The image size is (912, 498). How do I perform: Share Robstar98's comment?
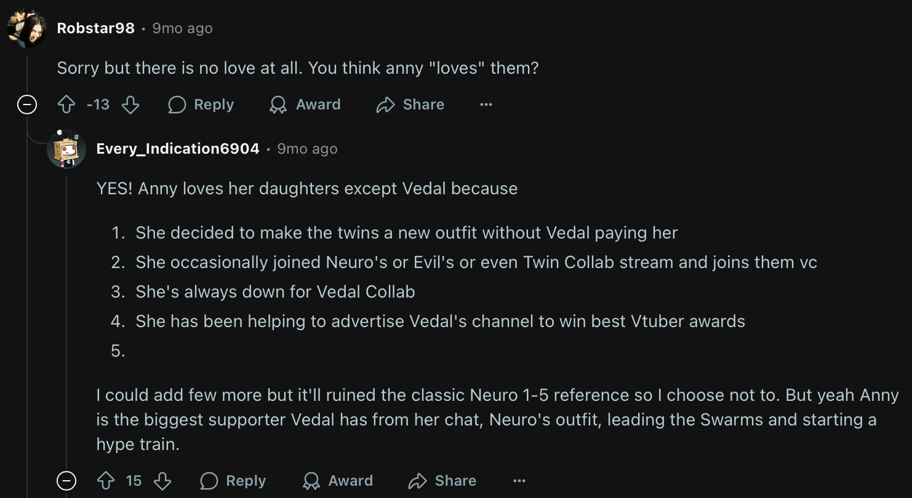(410, 105)
